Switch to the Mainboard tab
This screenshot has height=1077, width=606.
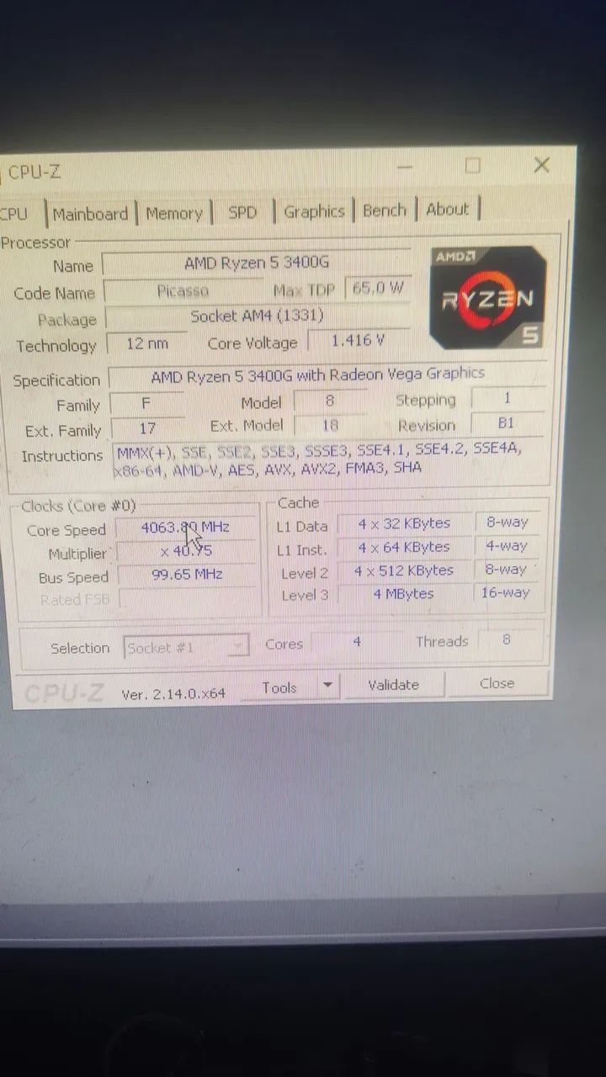(89, 214)
